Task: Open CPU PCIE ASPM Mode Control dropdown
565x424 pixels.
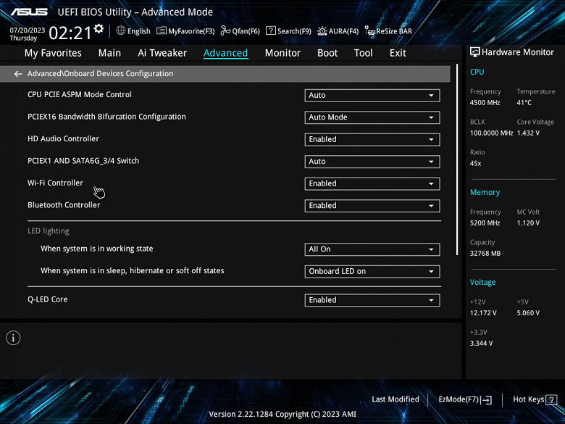Action: tap(372, 96)
